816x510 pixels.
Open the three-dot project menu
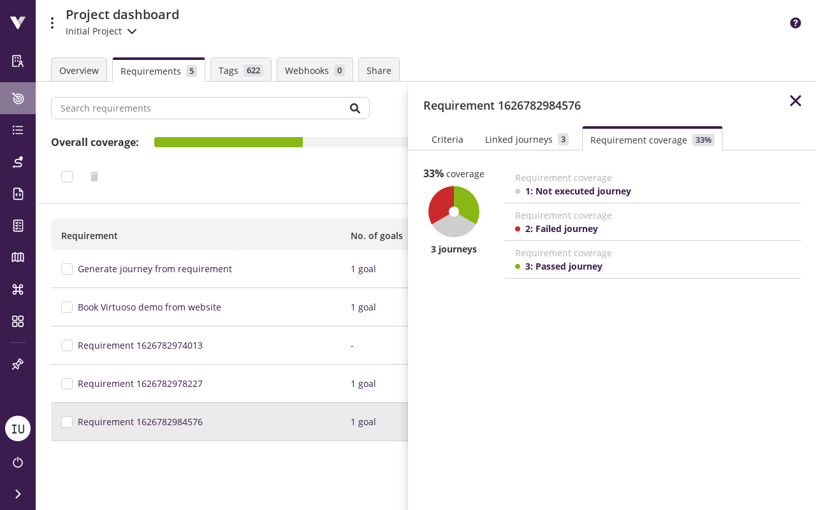[x=52, y=23]
